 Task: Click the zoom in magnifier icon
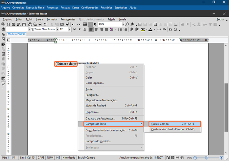132,24
